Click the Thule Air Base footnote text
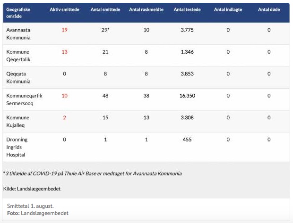Screen dimensions: 293x223 coord(92,173)
